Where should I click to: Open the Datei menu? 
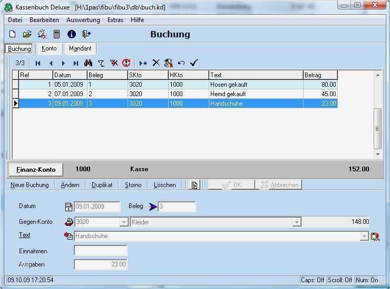[15, 20]
